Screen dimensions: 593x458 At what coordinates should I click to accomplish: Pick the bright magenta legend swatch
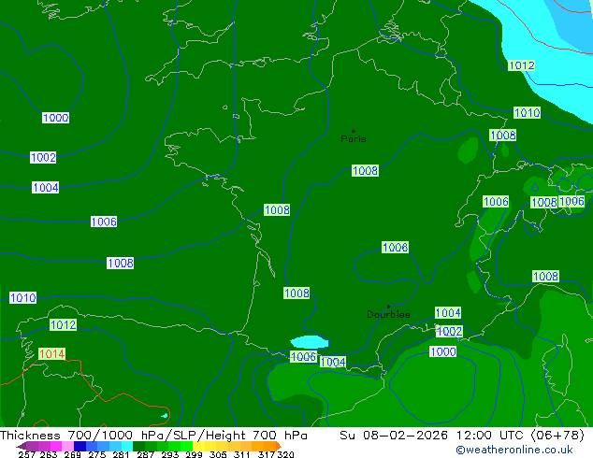pyautogui.click(x=56, y=446)
